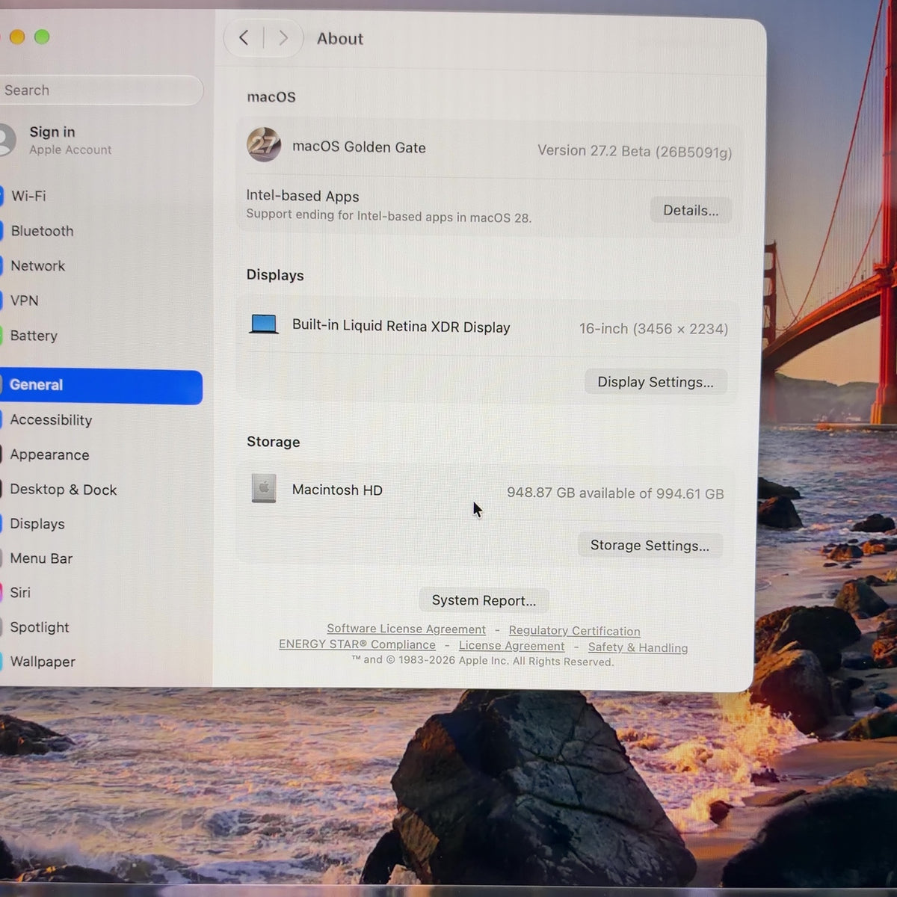The height and width of the screenshot is (897, 897).
Task: Go back using the left chevron
Action: (x=244, y=37)
